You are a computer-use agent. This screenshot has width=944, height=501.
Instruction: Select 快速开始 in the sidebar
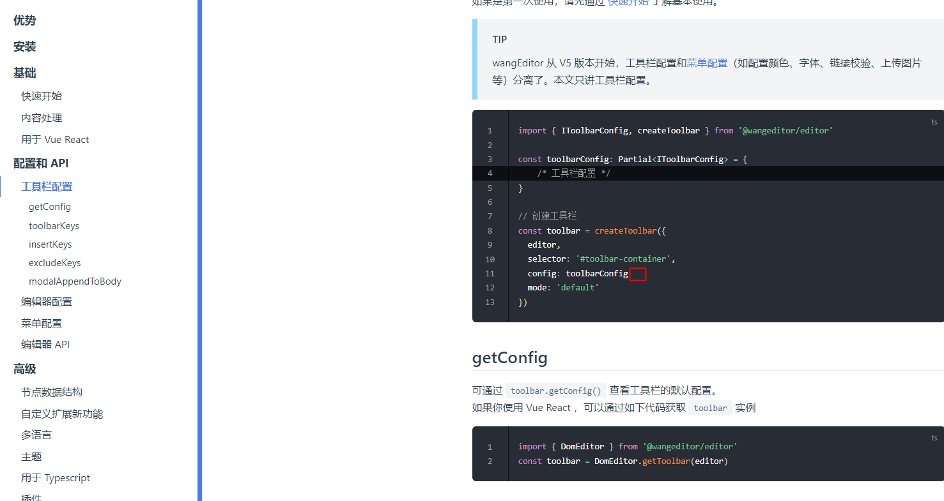tap(42, 95)
